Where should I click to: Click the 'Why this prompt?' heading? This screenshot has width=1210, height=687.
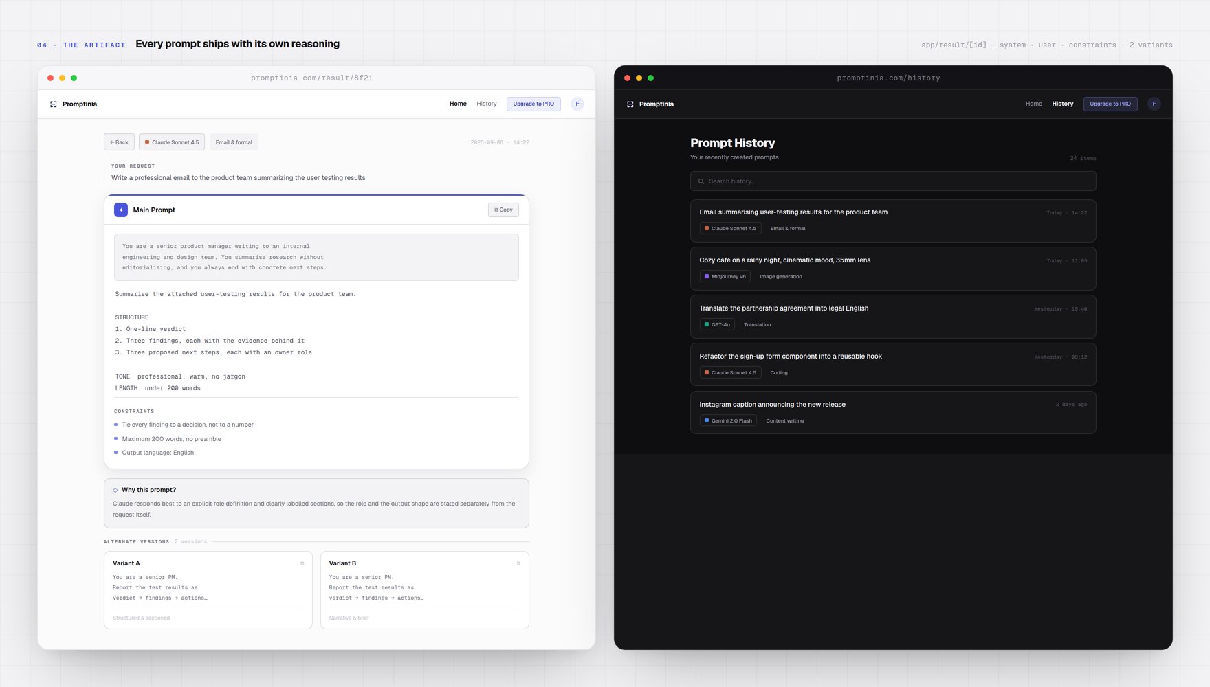tap(148, 490)
